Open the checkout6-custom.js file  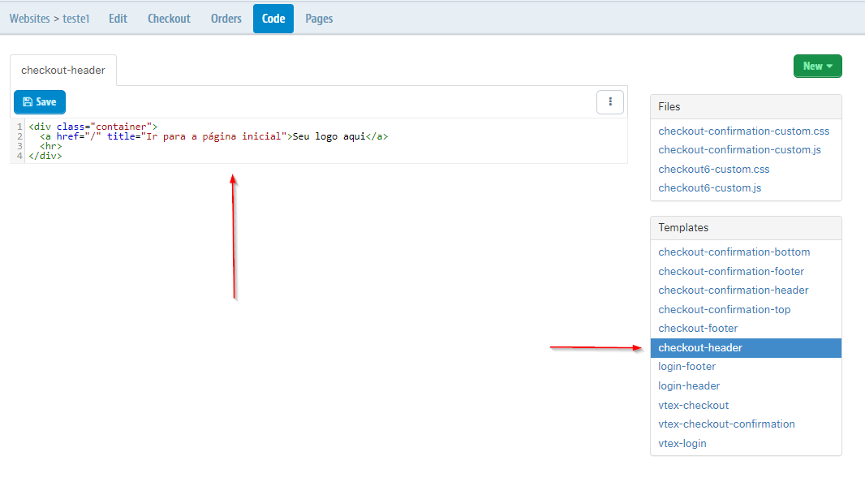(x=709, y=187)
